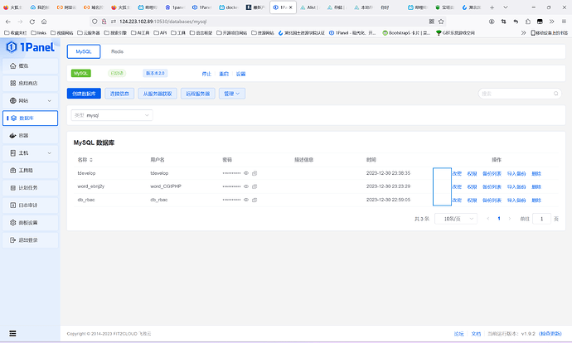Sort table by 名称 name column arrows

coord(91,160)
